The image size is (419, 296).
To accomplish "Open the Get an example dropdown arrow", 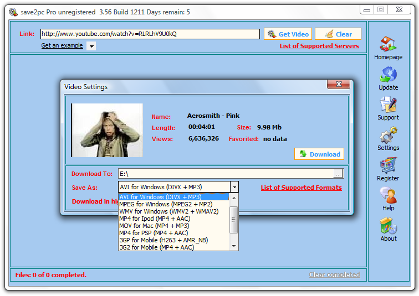I will (x=91, y=46).
